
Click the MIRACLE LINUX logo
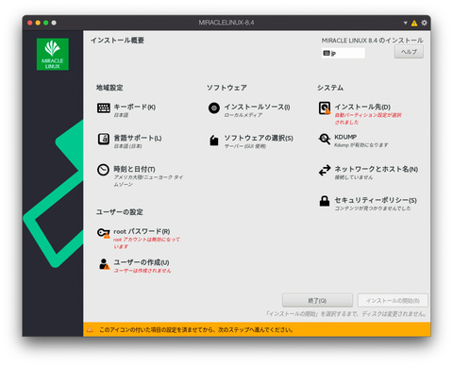tap(53, 54)
